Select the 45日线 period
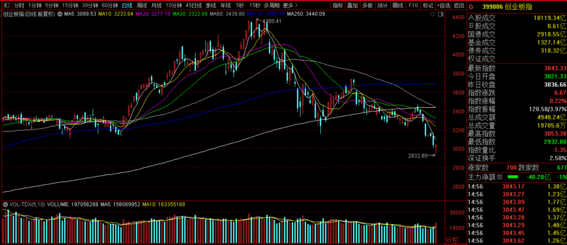This screenshot has width=567, height=245. tap(194, 6)
